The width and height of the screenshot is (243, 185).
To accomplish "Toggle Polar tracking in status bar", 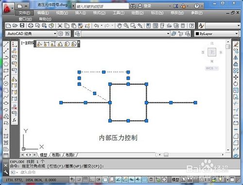I will [99, 179].
